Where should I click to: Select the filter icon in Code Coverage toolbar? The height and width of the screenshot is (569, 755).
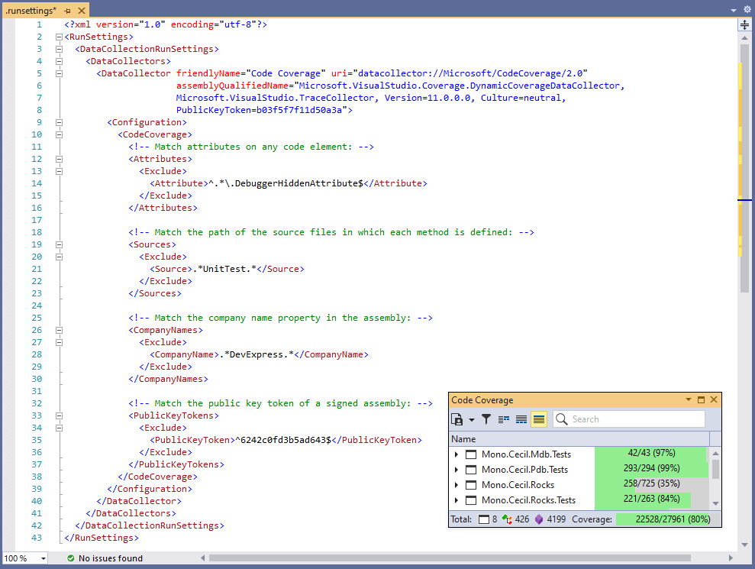(486, 419)
